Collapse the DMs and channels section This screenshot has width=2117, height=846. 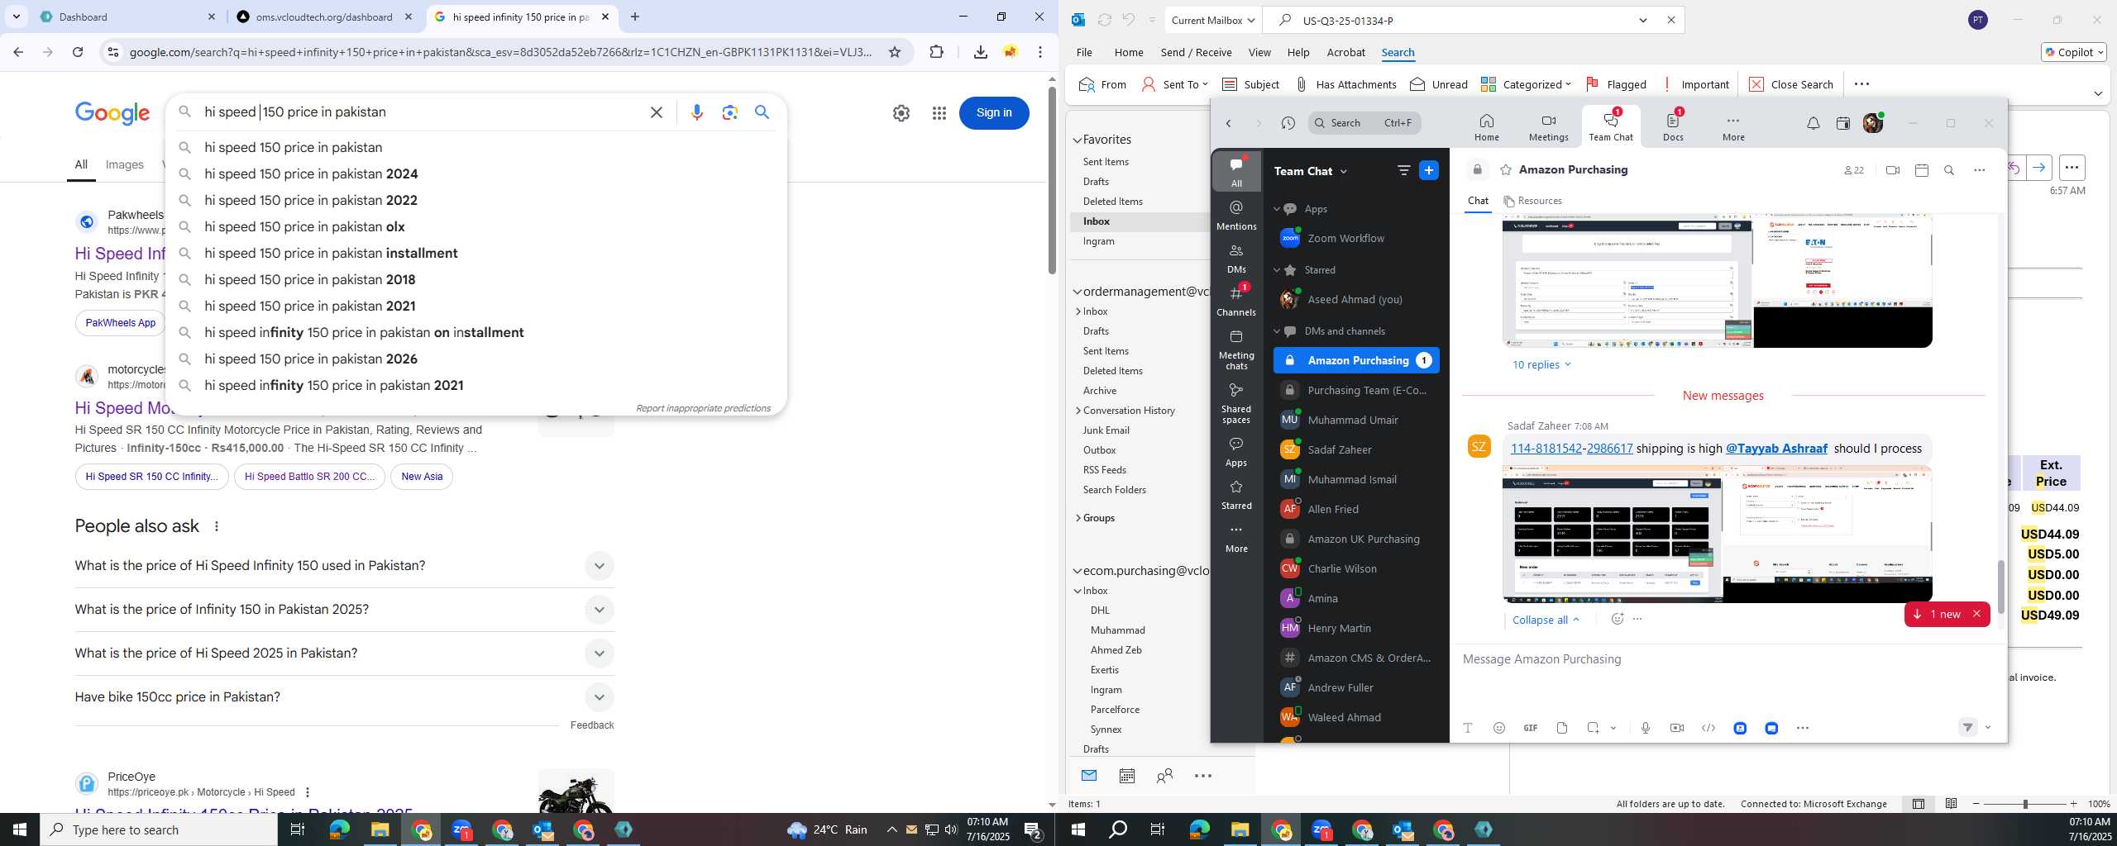coord(1277,331)
